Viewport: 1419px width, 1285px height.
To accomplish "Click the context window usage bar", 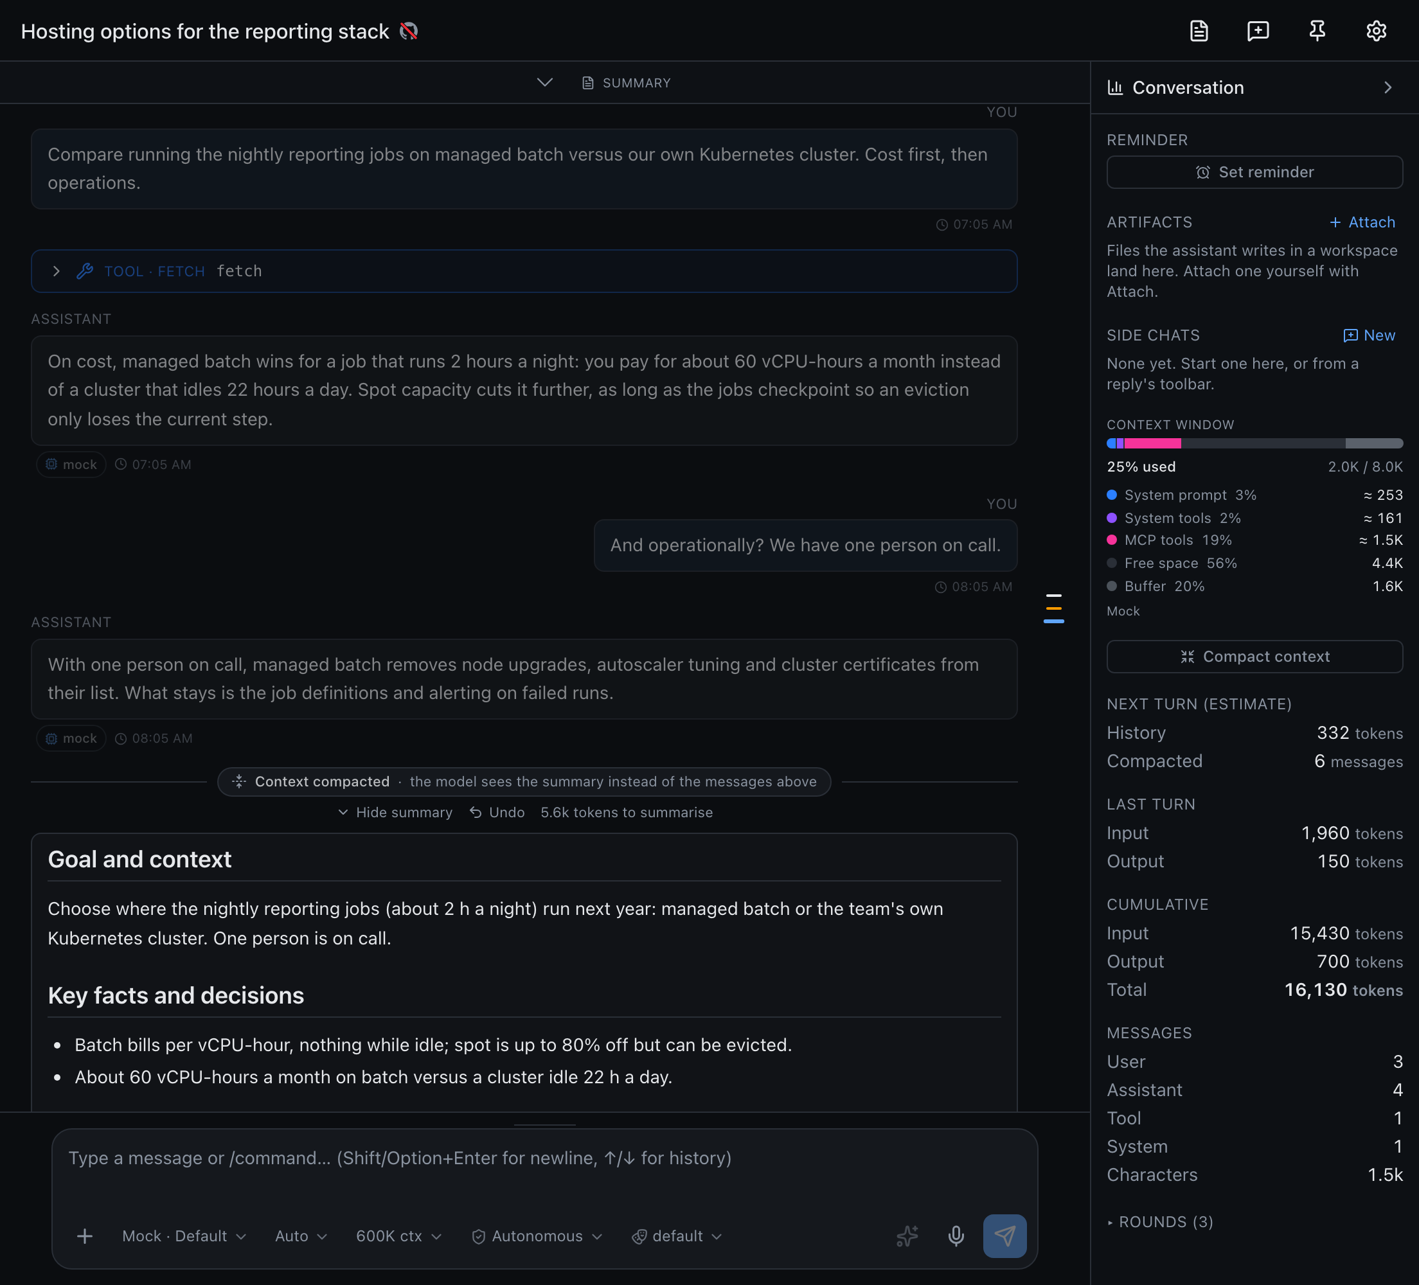I will point(1254,443).
